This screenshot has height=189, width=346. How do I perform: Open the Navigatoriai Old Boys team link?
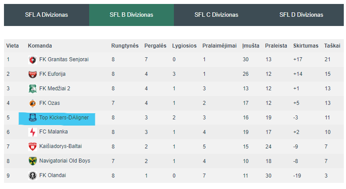click(x=64, y=161)
